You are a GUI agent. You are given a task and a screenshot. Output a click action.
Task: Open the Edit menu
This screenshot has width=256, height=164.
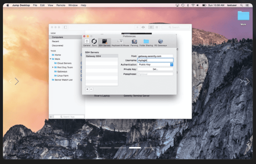click(x=43, y=5)
